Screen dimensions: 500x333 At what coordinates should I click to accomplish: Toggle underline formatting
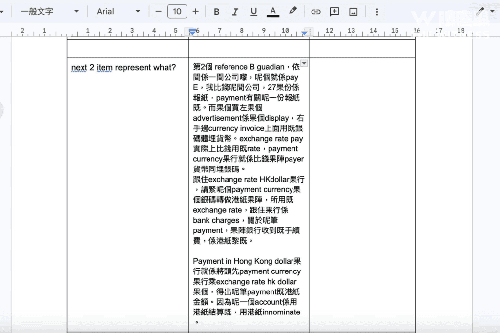tap(253, 12)
